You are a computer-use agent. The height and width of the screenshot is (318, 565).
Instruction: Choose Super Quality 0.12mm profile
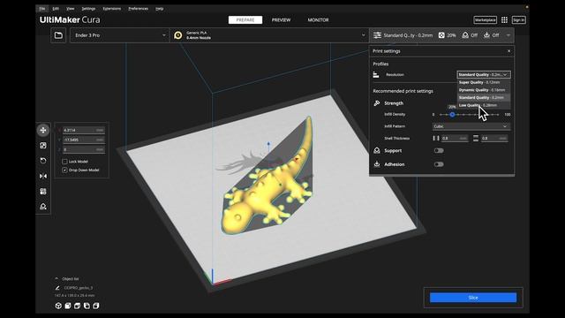coord(484,82)
